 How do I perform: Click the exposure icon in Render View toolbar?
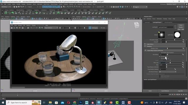(x=60, y=28)
